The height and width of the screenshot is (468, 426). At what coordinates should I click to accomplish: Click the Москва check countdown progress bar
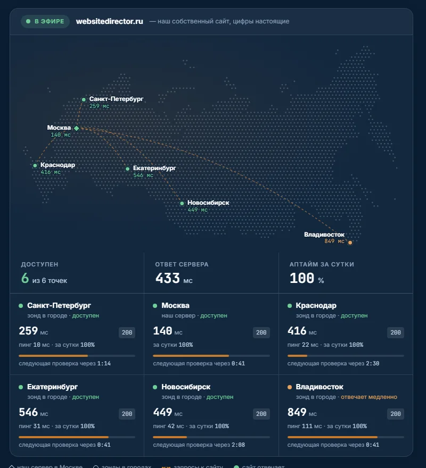point(211,356)
